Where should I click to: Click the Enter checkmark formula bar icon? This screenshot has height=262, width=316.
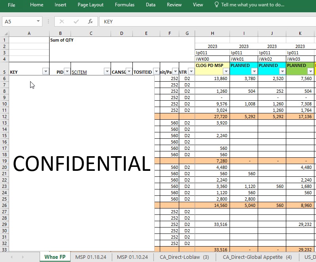tap(76, 21)
